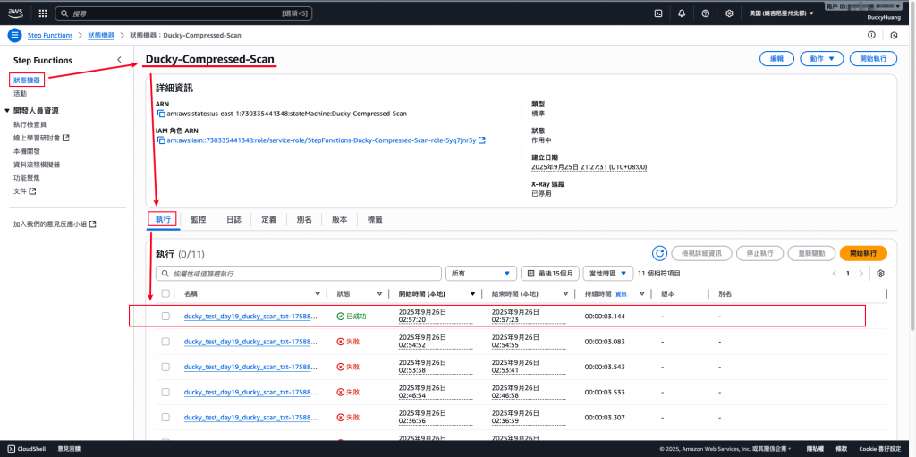This screenshot has height=457, width=916.
Task: Collapse the Step Functions side panel
Action: coord(119,60)
